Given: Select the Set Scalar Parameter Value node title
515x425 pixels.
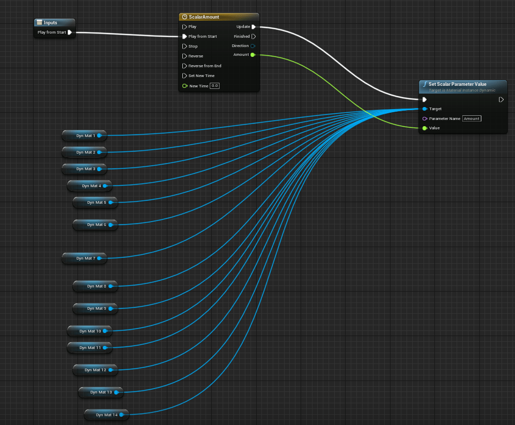Looking at the screenshot, I should tap(457, 84).
